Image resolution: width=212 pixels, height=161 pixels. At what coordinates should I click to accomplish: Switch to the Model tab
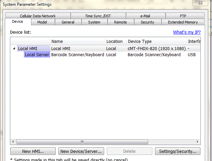coord(42,22)
